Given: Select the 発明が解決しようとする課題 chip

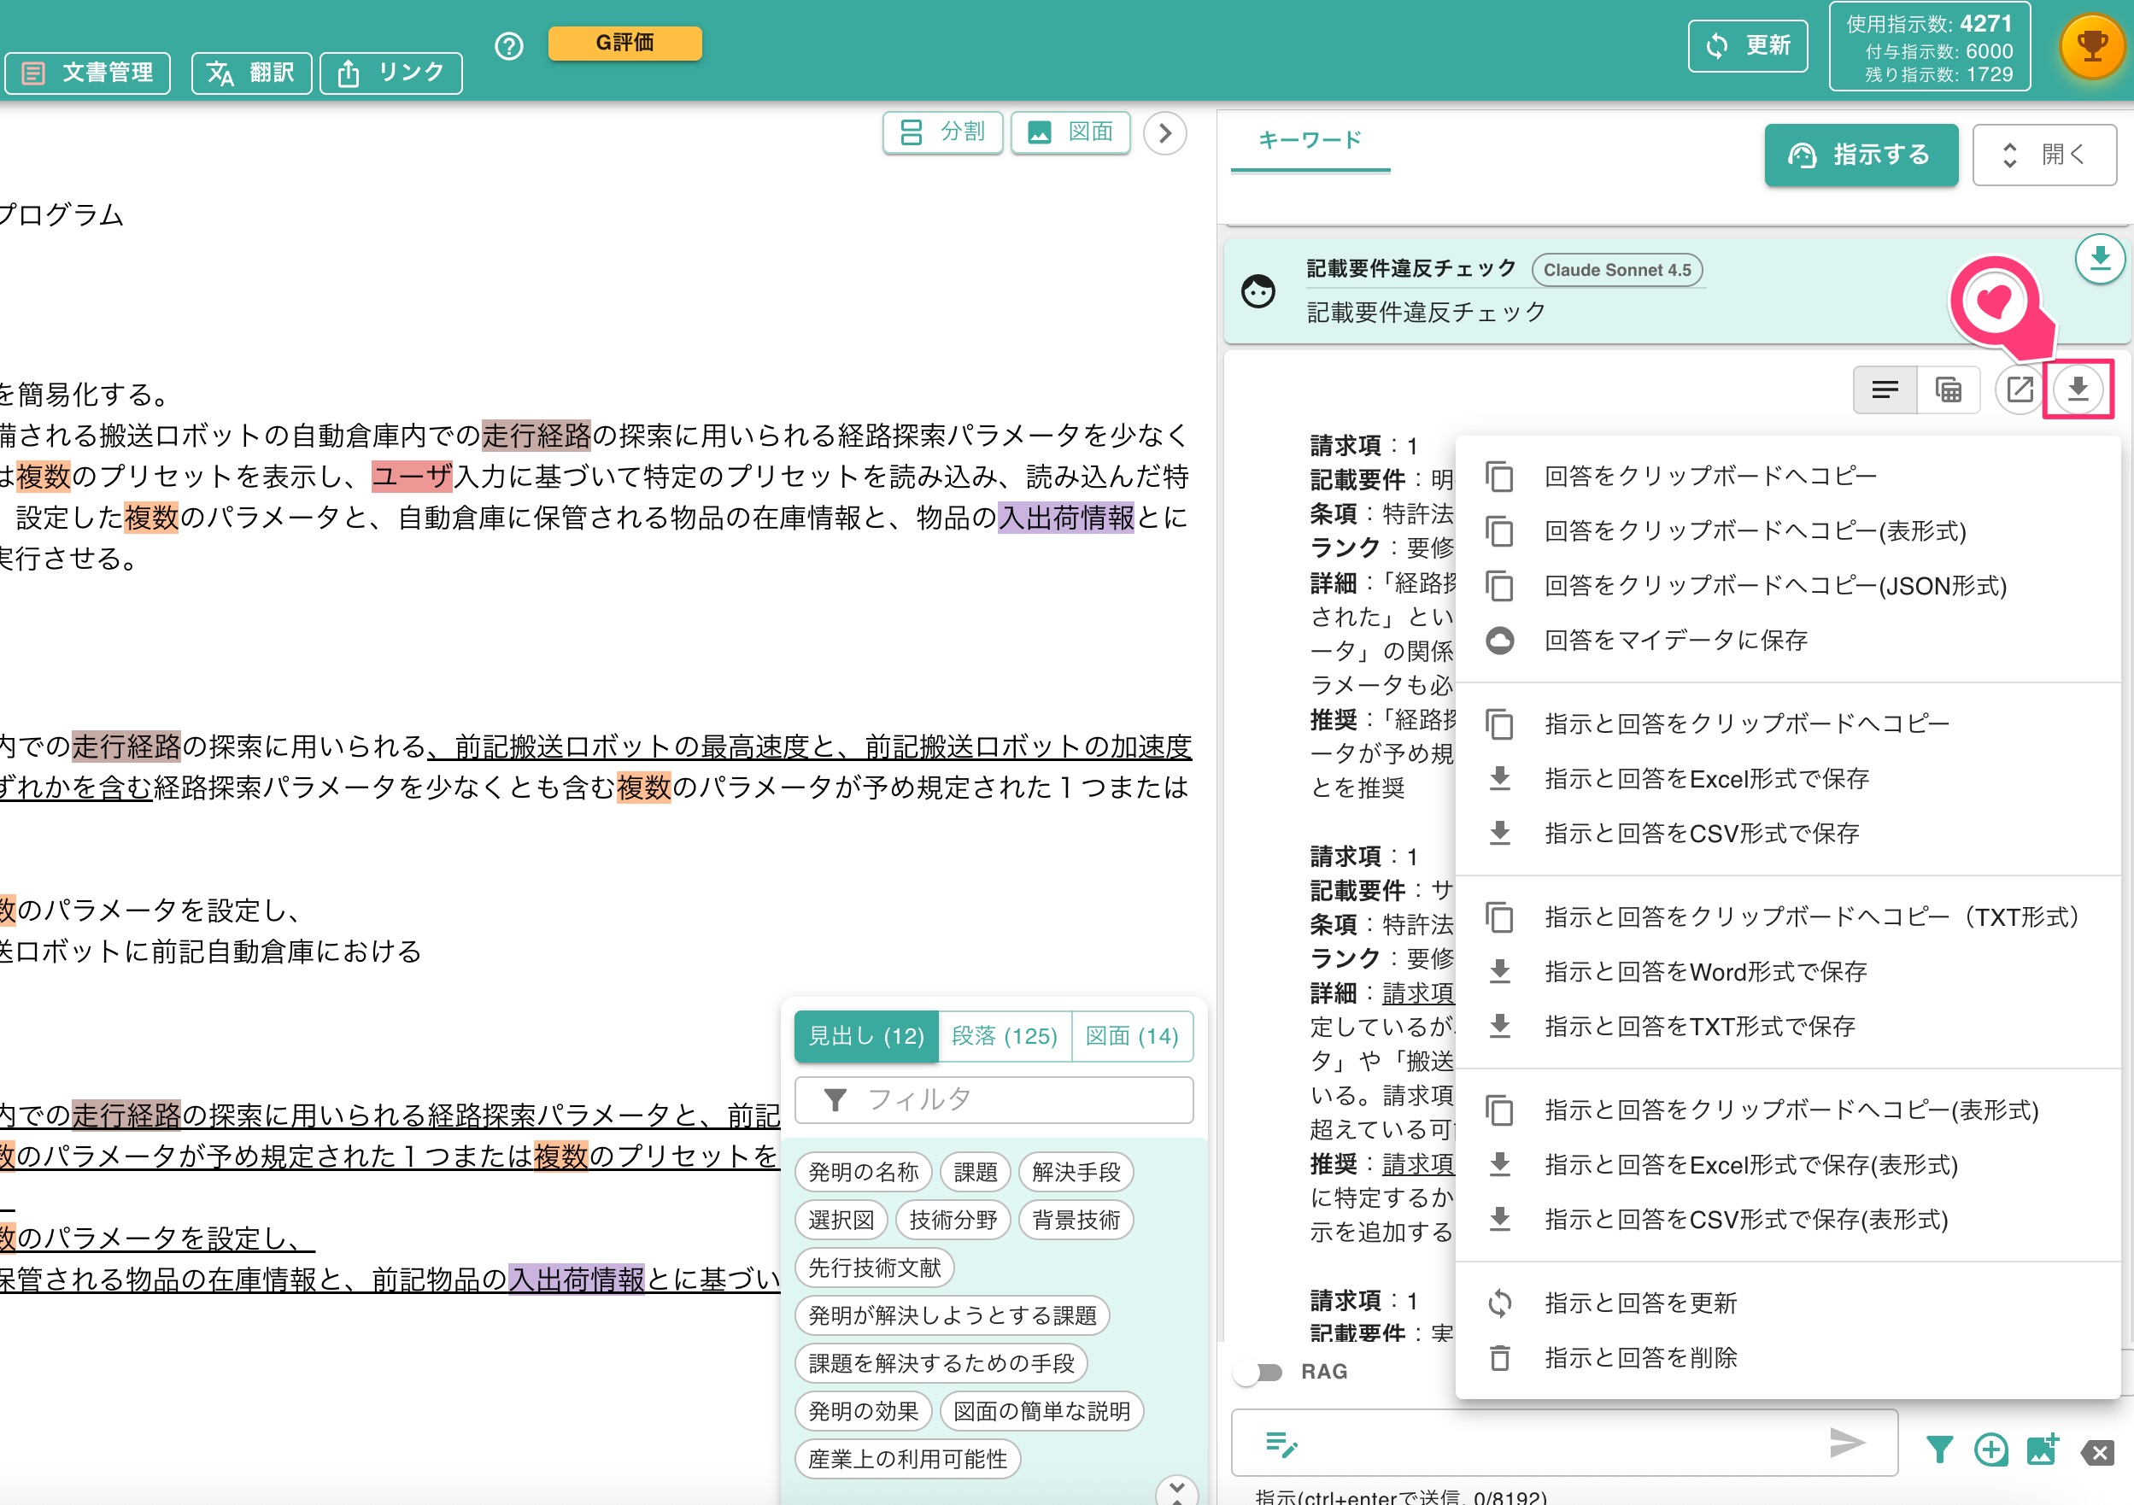Looking at the screenshot, I should [953, 1315].
